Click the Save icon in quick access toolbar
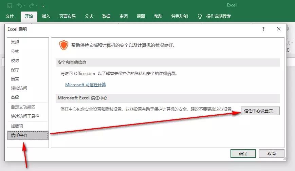The width and height of the screenshot is (295, 171). click(x=10, y=6)
